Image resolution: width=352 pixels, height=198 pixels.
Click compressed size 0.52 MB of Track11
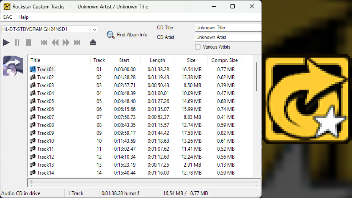[x=226, y=149]
